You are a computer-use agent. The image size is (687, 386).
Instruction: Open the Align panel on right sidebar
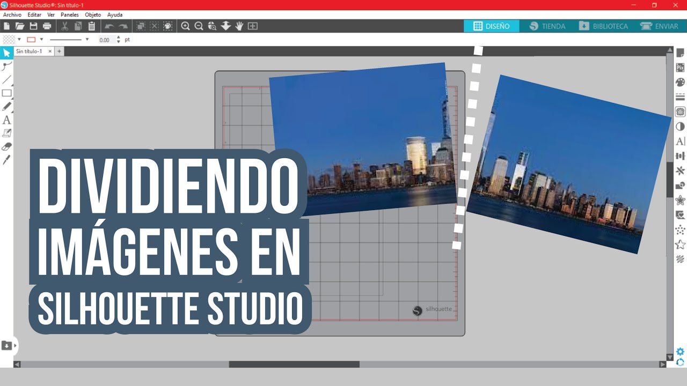tap(680, 156)
